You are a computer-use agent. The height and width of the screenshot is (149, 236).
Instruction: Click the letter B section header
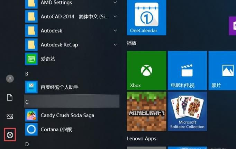tap(27, 74)
